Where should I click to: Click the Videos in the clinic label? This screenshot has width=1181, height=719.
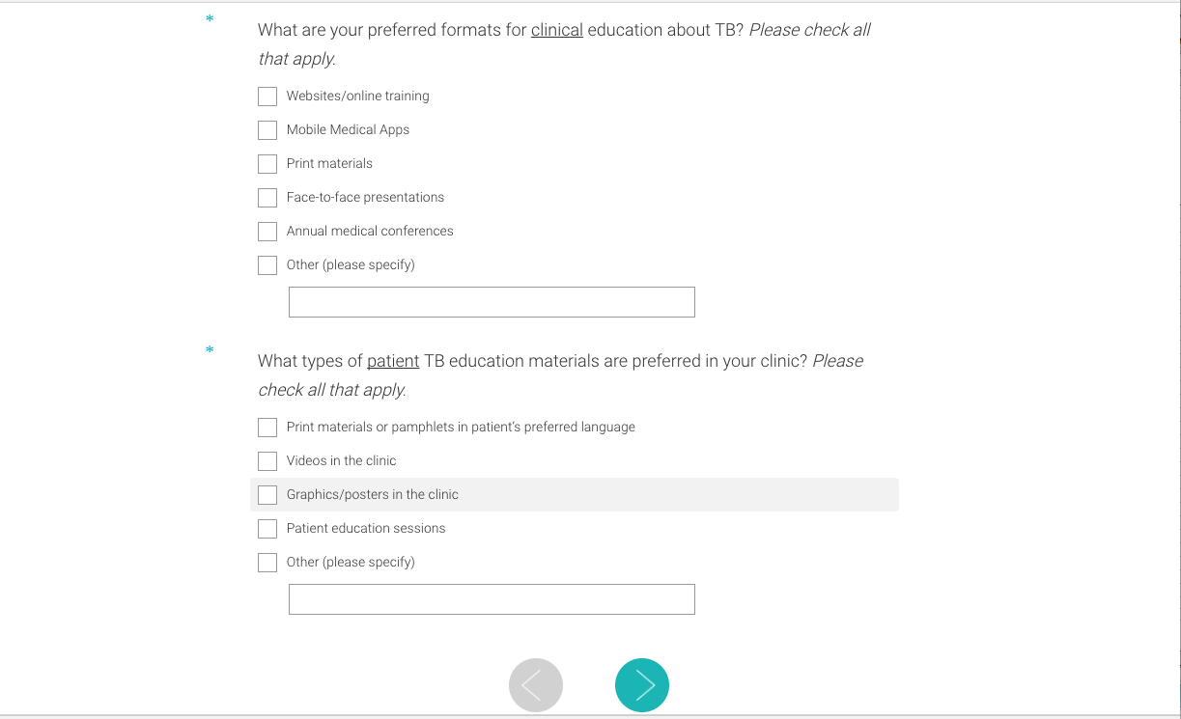tap(341, 461)
